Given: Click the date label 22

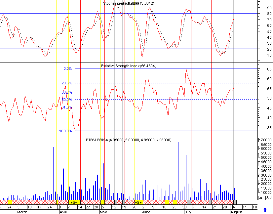Looking at the screenshot, I should pyautogui.click(x=88, y=207).
